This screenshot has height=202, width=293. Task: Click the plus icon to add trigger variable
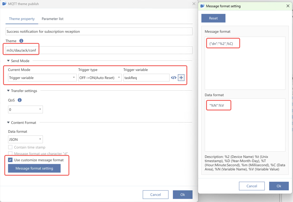pos(181,78)
